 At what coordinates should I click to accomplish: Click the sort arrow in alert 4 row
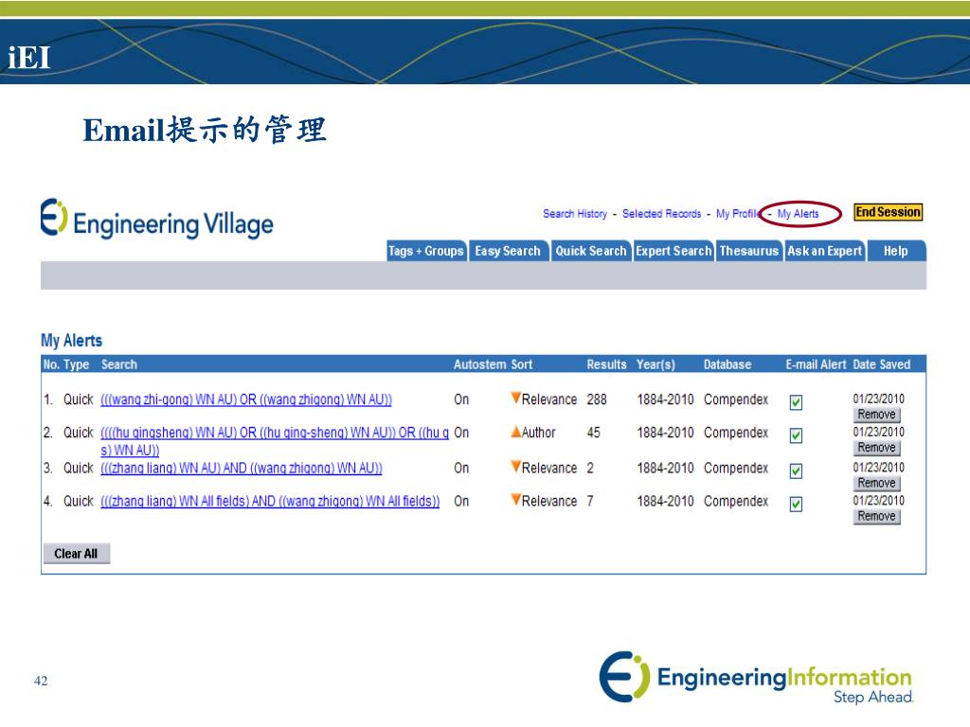(515, 499)
